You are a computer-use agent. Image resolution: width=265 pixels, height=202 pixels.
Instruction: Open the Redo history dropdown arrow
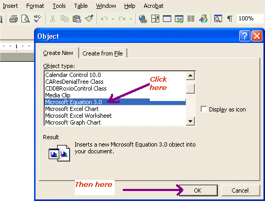(x=130, y=19)
